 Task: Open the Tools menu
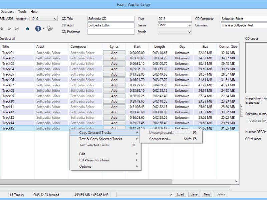[x=22, y=12]
